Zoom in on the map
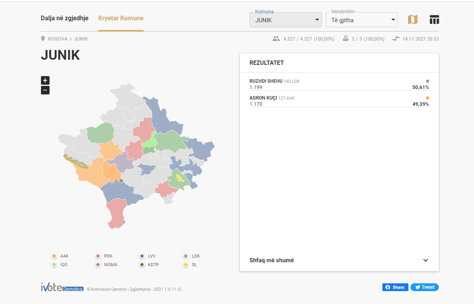Screen dimensions: 474x304 tap(45, 80)
